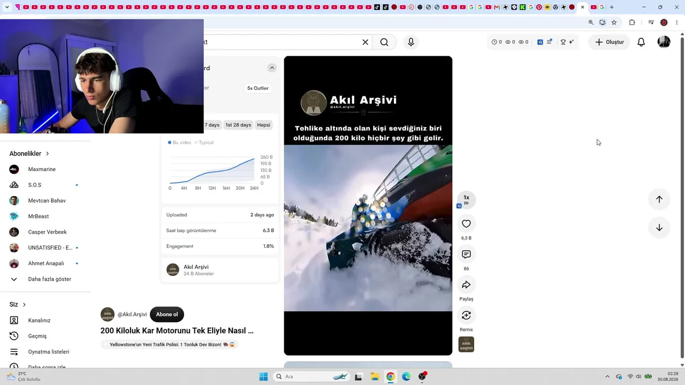Show hidden system tray icons
Image resolution: width=685 pixels, height=385 pixels.
coord(607,376)
